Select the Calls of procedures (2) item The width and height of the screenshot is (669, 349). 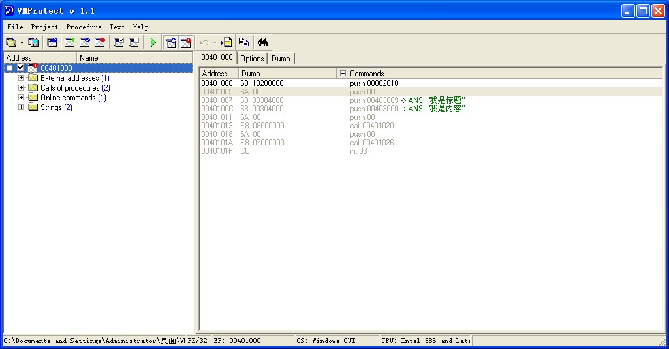75,88
